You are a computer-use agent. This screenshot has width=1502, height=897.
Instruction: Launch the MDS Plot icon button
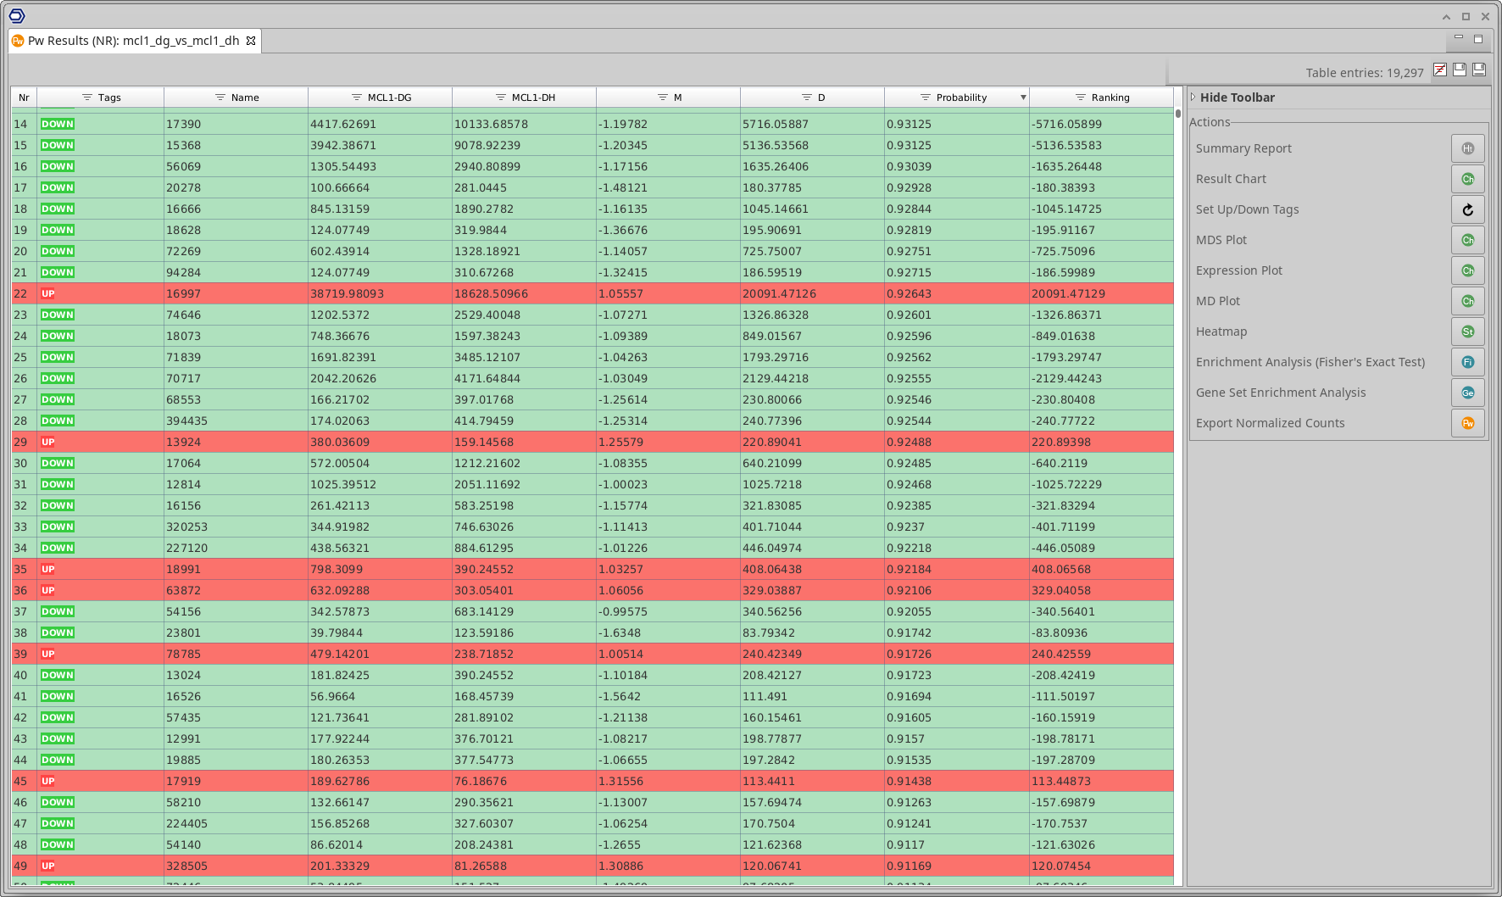tap(1467, 240)
